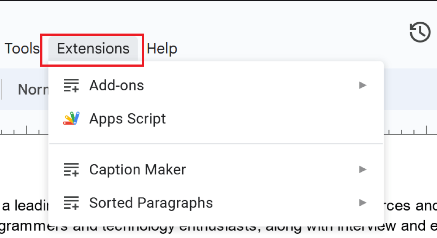Expand the Sorted Paragraphs submenu arrow
Screen dimensions: 437x238
coord(362,203)
